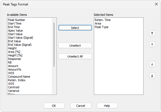Select Area in Selected Items list
Image resolution: width=161 pixels, height=112 pixels.
click(98, 23)
